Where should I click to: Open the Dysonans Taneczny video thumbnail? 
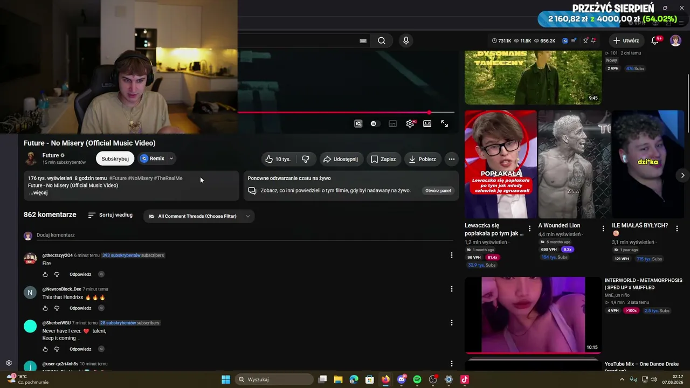point(533,77)
